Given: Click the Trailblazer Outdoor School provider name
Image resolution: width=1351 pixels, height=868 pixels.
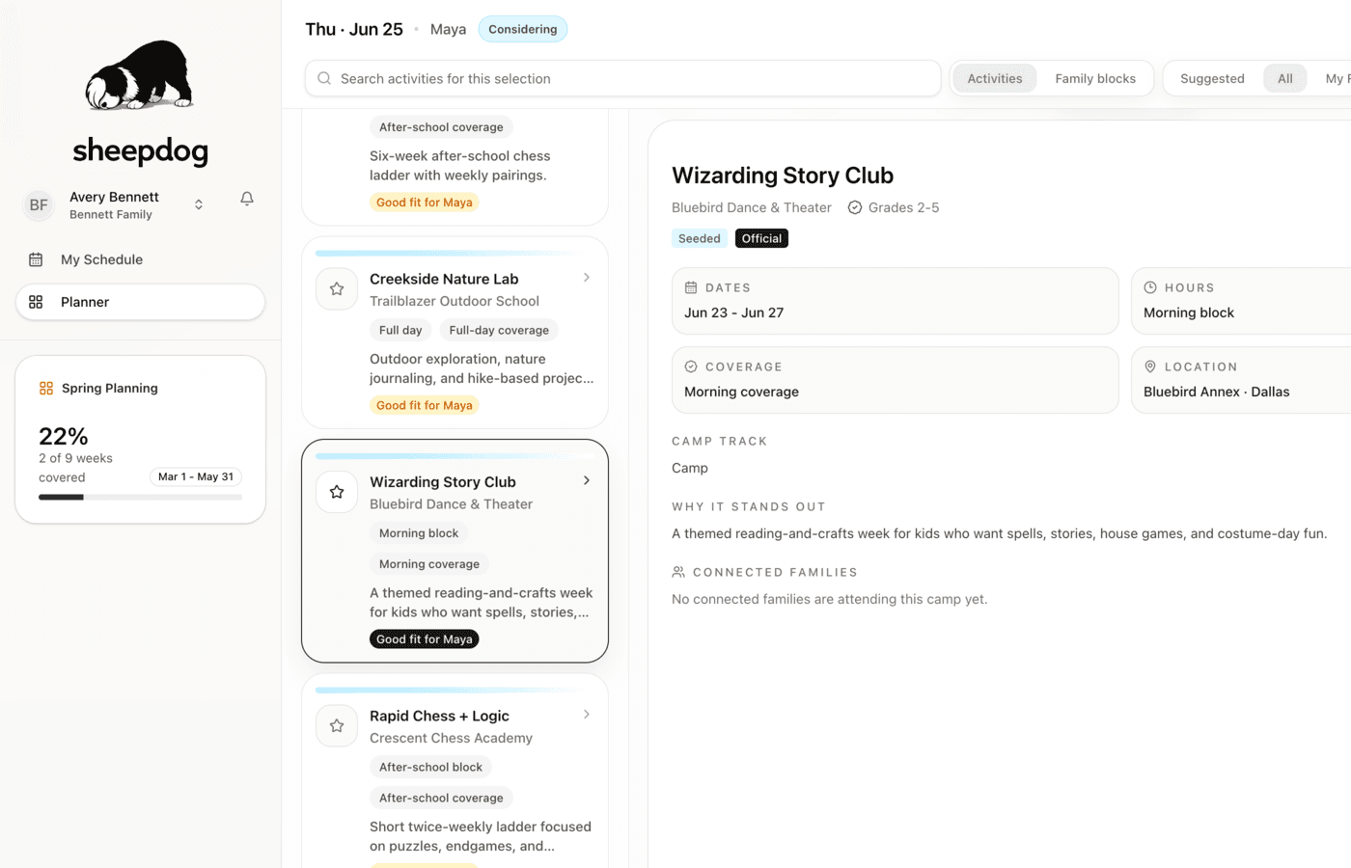Looking at the screenshot, I should coord(455,301).
